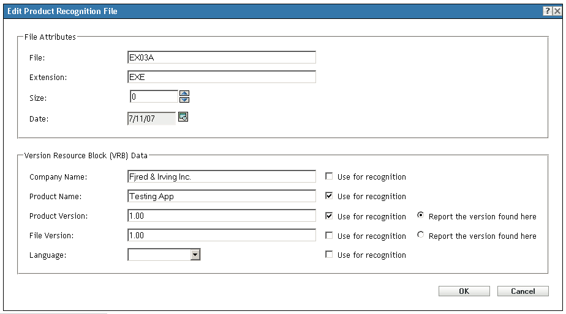This screenshot has width=566, height=314.
Task: Click the File name input field
Action: coord(221,57)
